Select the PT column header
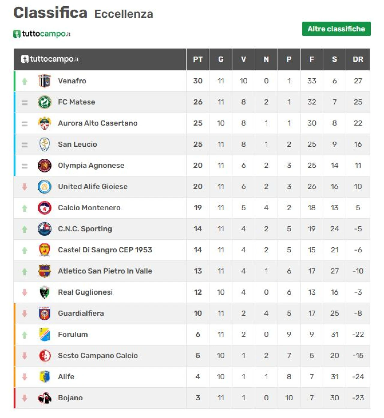384x418 pixels. point(198,59)
